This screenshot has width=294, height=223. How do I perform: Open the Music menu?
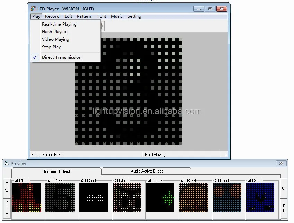(116, 16)
